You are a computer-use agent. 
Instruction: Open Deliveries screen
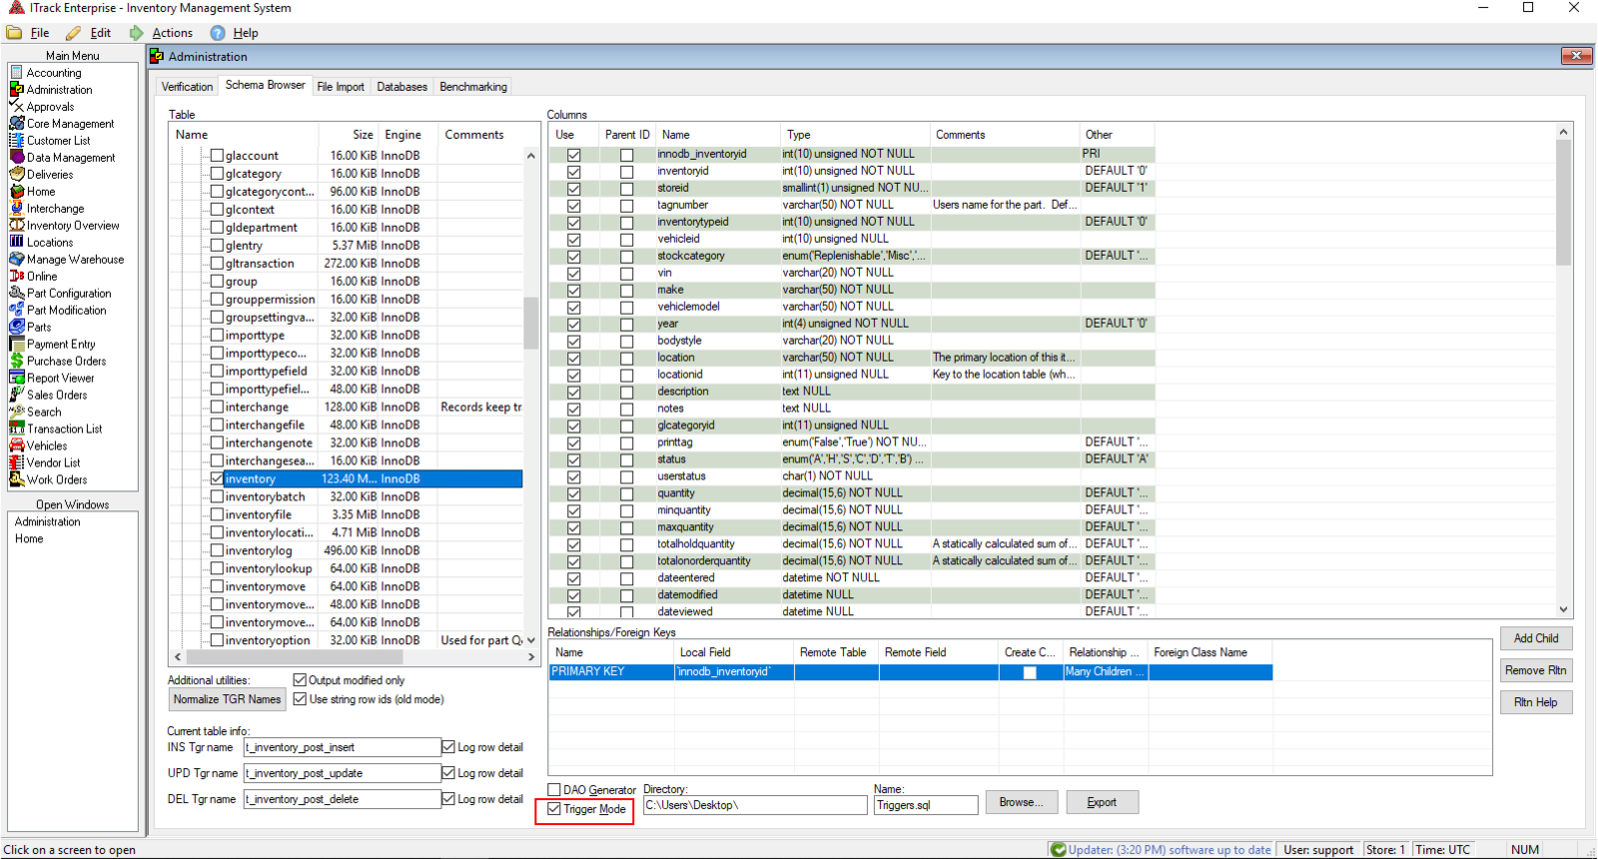[x=50, y=175]
